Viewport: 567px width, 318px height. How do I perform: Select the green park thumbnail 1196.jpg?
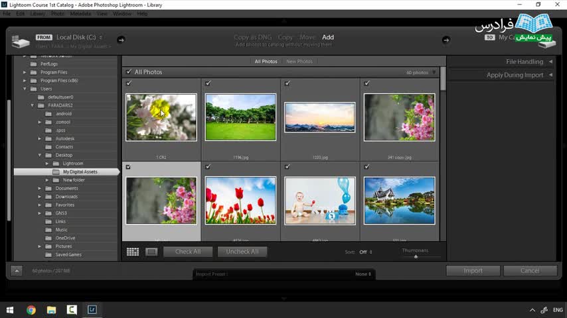point(240,117)
